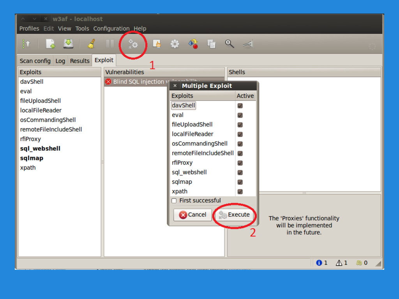Click the Exploits panel header in main window
The height and width of the screenshot is (299, 399).
coord(60,72)
